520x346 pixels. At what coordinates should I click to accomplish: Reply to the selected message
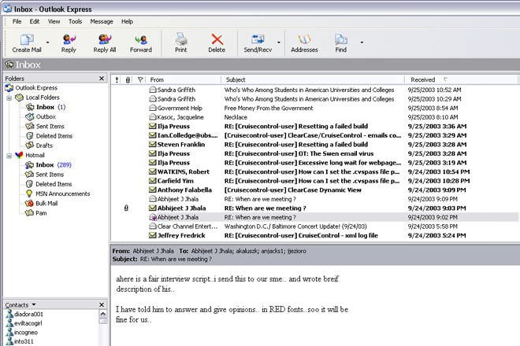coord(69,42)
